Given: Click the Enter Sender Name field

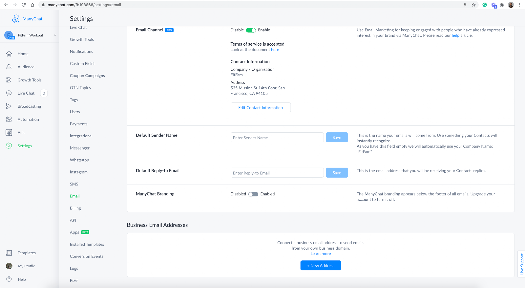Looking at the screenshot, I should pyautogui.click(x=277, y=138).
